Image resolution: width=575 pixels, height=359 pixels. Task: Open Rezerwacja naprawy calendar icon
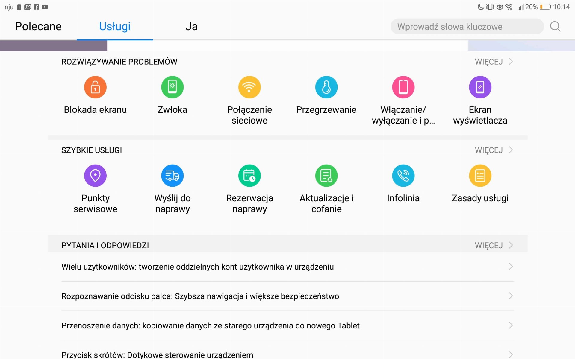249,176
